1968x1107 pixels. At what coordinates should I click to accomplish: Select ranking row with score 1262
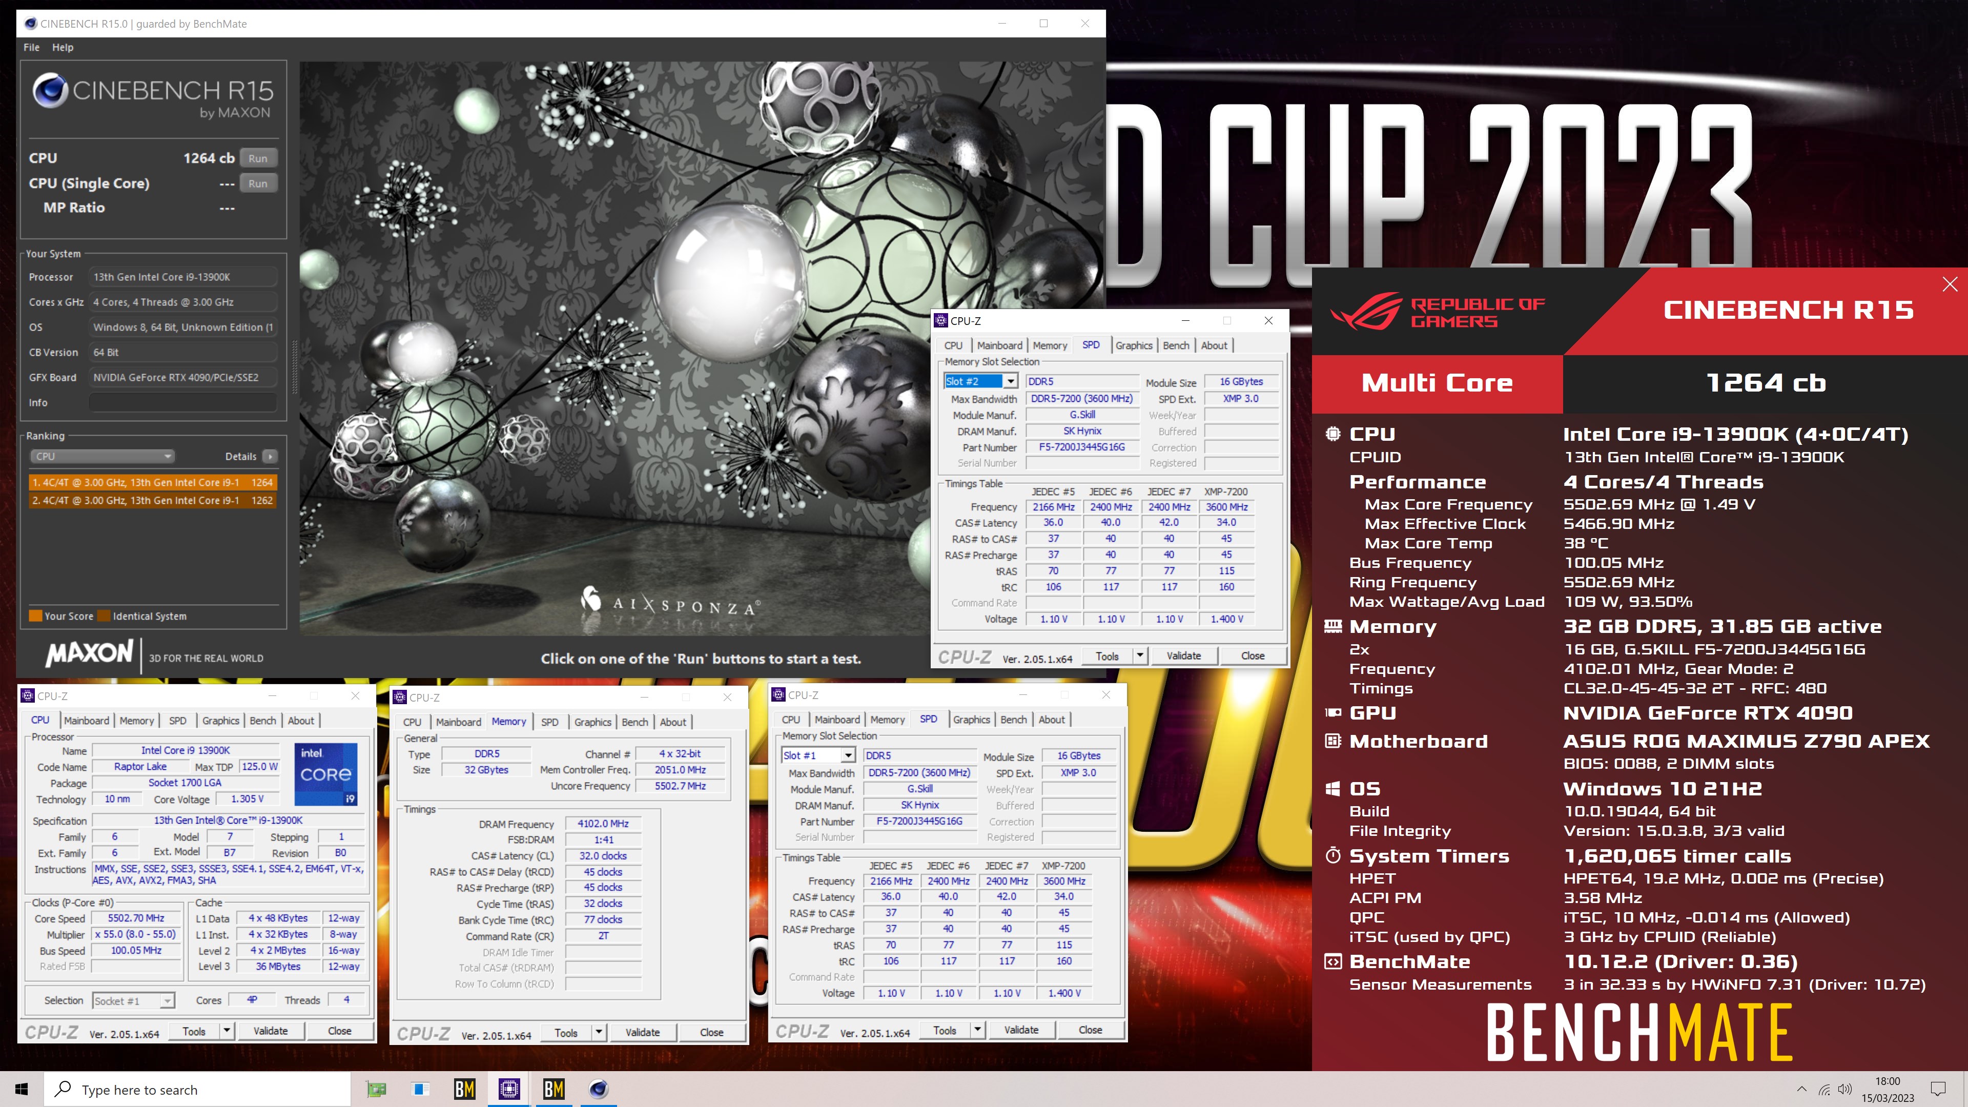pos(153,500)
